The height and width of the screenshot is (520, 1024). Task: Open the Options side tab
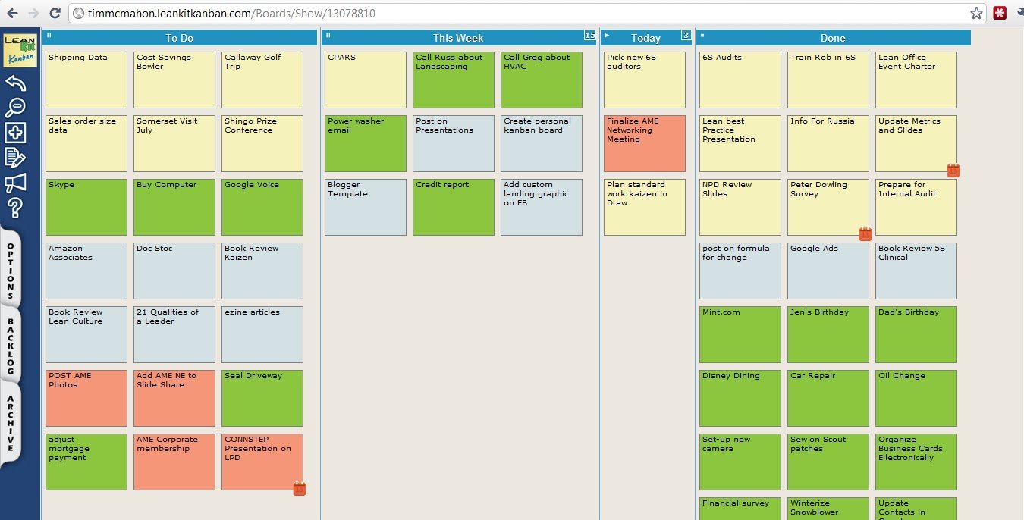tap(11, 271)
